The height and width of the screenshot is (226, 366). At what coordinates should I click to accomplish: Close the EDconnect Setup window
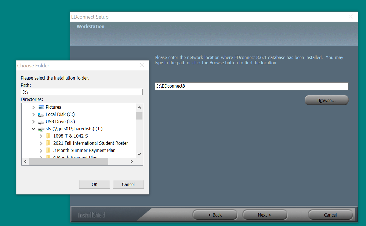click(x=351, y=17)
